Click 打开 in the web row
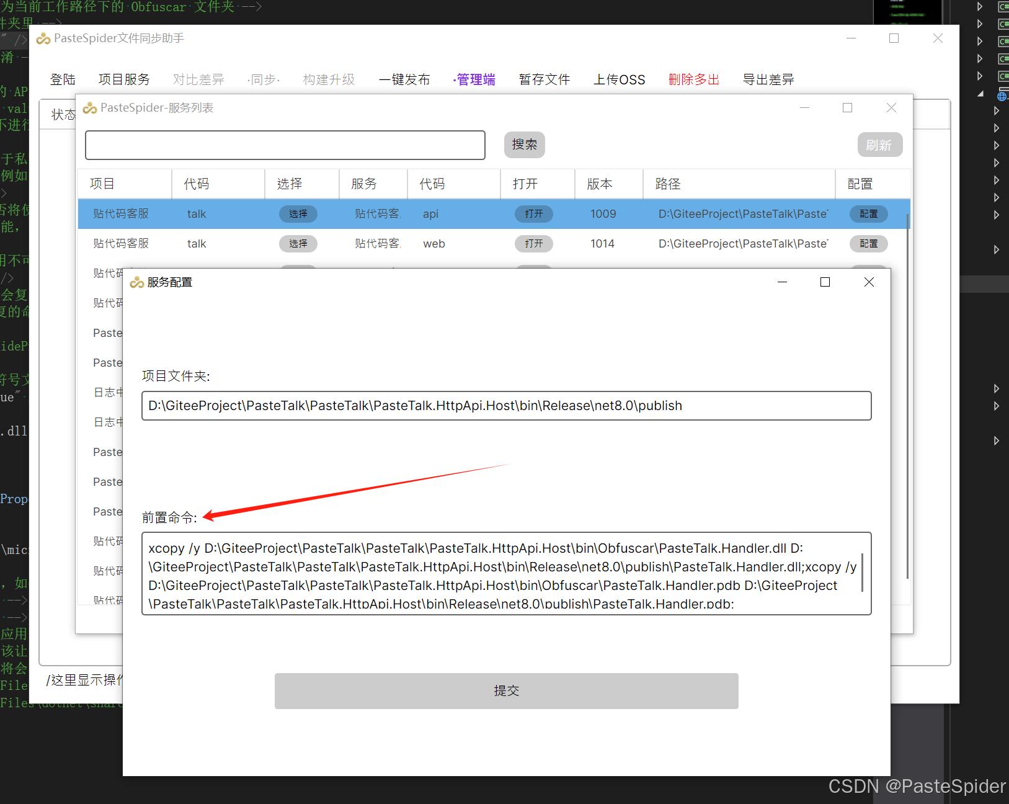1009x804 pixels. pos(534,244)
